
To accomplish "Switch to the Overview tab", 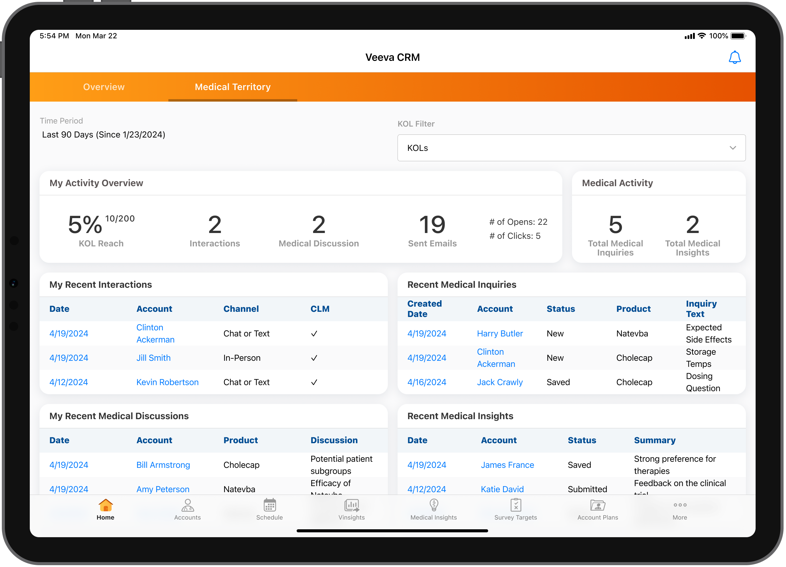I will click(x=104, y=87).
